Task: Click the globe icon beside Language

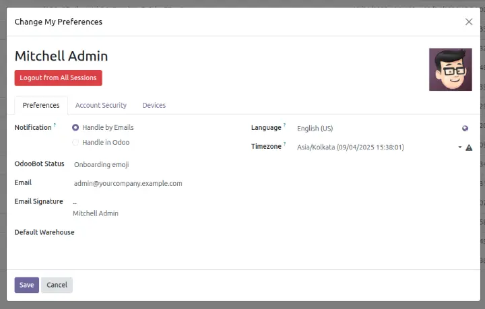Action: 465,128
